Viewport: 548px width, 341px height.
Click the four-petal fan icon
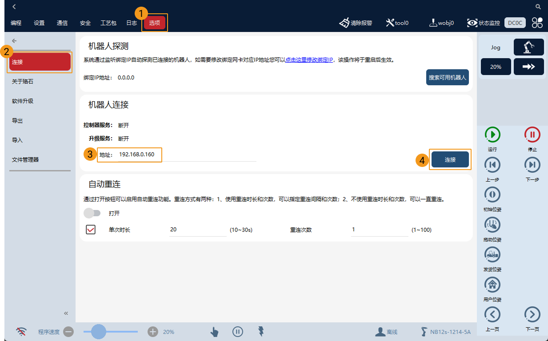[x=537, y=23]
